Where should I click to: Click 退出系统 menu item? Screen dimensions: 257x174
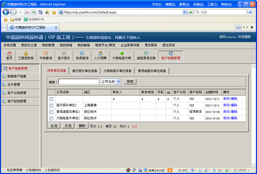(x=168, y=45)
